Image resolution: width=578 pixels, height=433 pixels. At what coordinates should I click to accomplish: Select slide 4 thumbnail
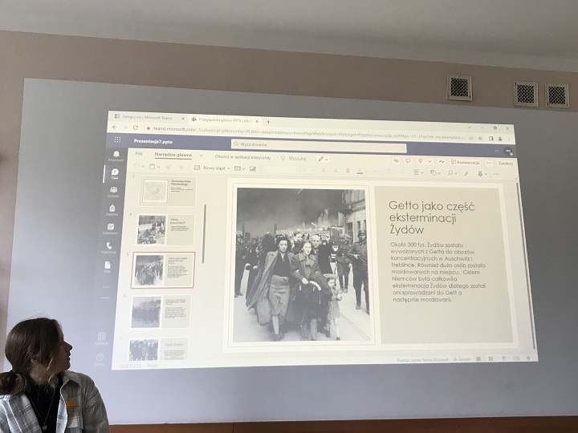click(x=165, y=230)
